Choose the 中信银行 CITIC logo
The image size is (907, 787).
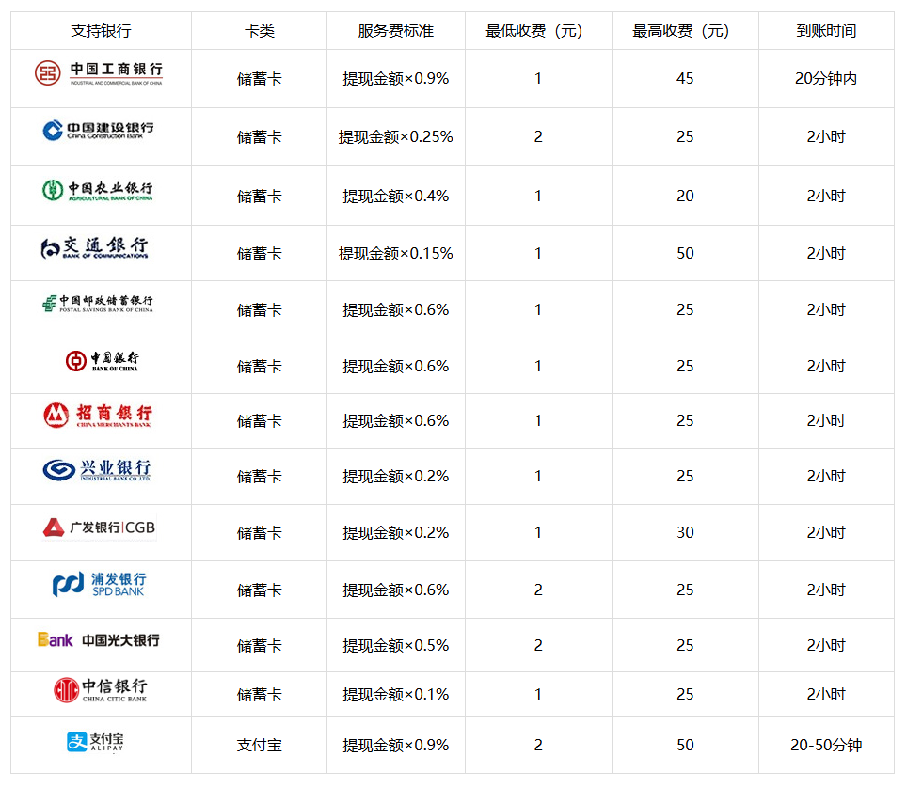pos(100,690)
